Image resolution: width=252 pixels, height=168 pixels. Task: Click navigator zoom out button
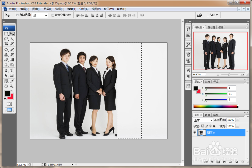218,75
